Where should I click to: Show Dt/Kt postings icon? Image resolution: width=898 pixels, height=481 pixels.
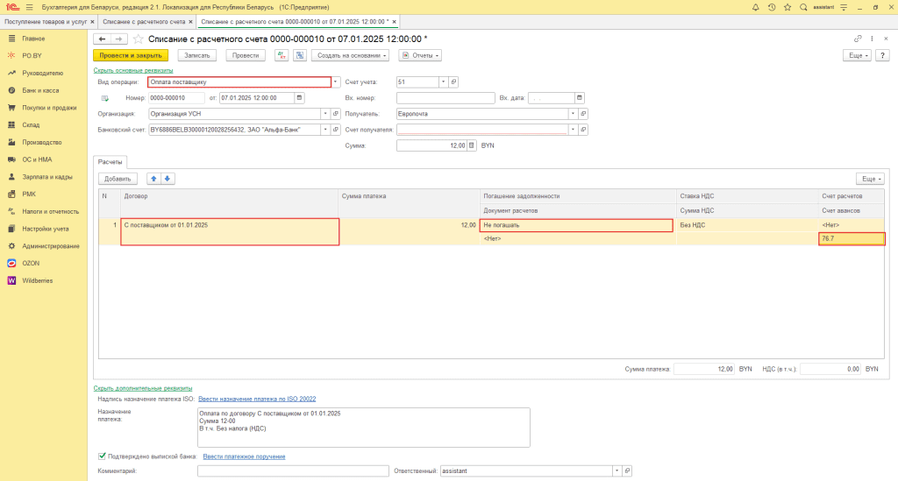(282, 55)
